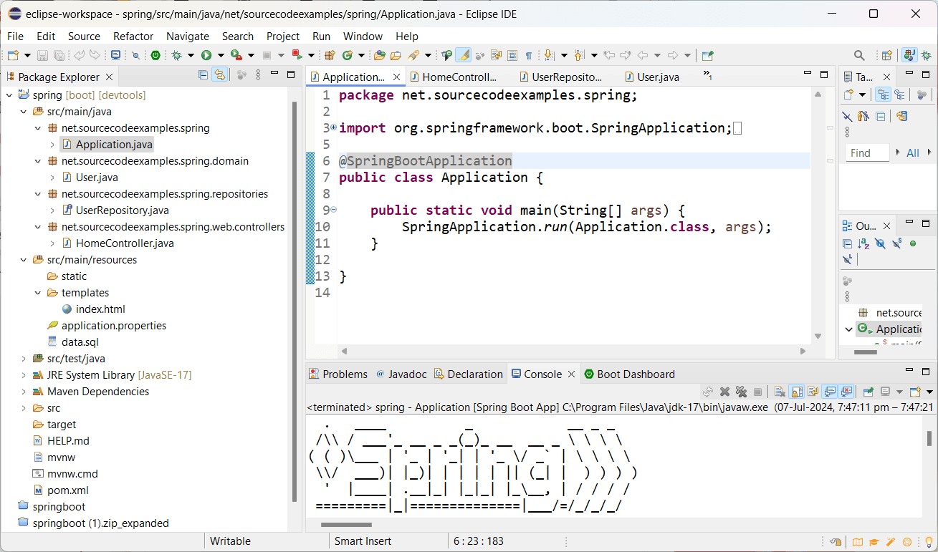
Task: Click the Open Task folder icon
Action: (x=396, y=55)
